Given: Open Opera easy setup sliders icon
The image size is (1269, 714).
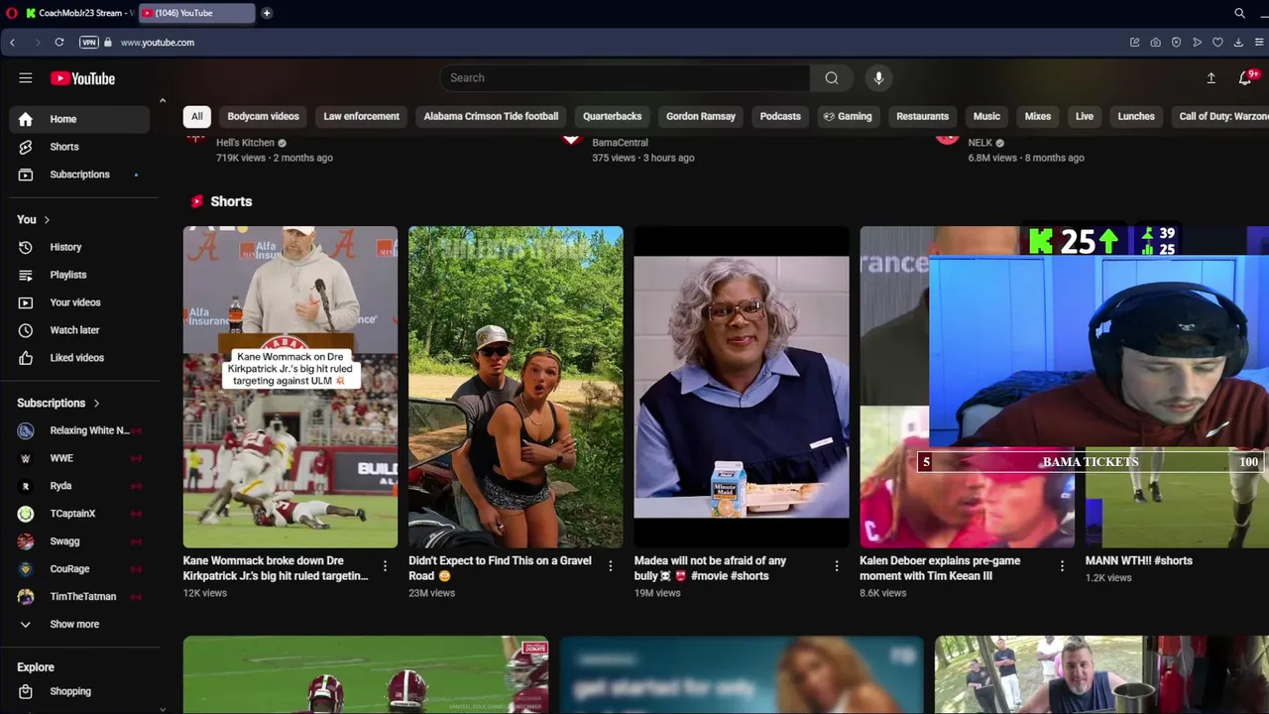Looking at the screenshot, I should click(x=1259, y=43).
